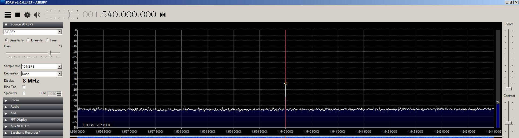Image resolution: width=519 pixels, height=138 pixels.
Task: Expand the Radio panel
Action: (x=33, y=100)
